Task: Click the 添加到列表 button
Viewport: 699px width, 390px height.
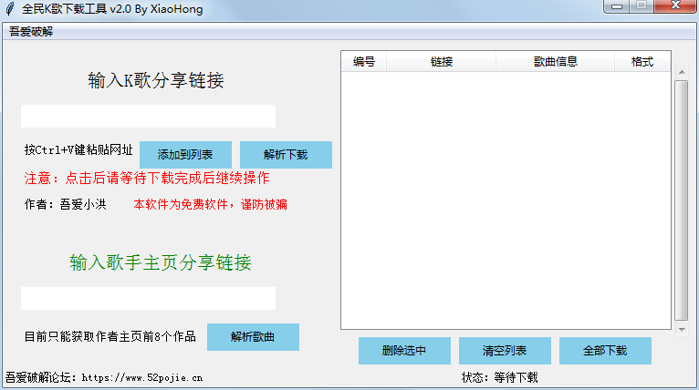Action: point(185,155)
